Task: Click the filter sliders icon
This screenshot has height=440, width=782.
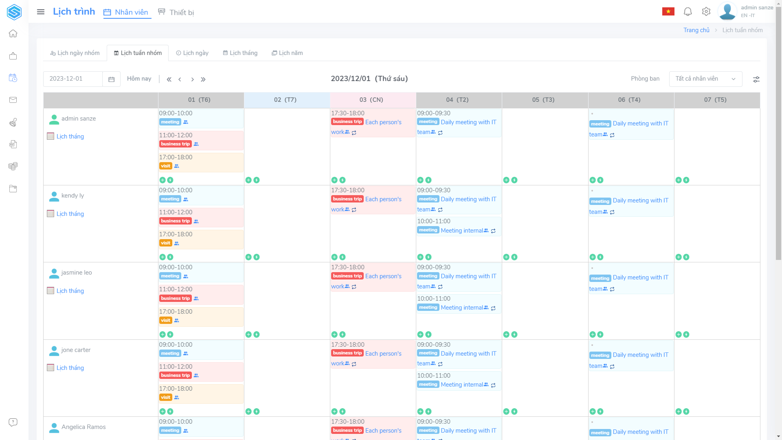Action: (756, 79)
